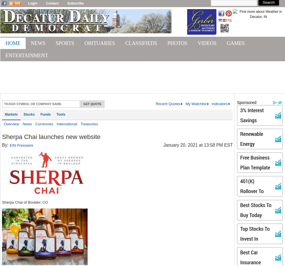The image size is (285, 266).
Task: Open the Obituaries menu item
Action: pos(100,43)
